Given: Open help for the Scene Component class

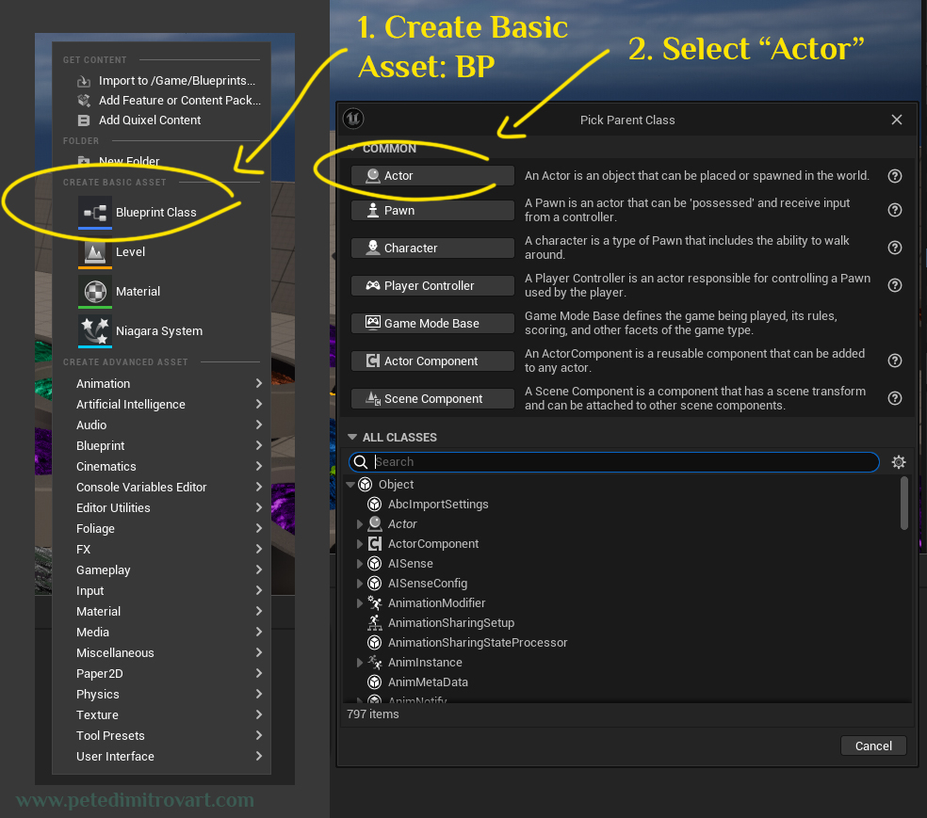Looking at the screenshot, I should click(895, 399).
